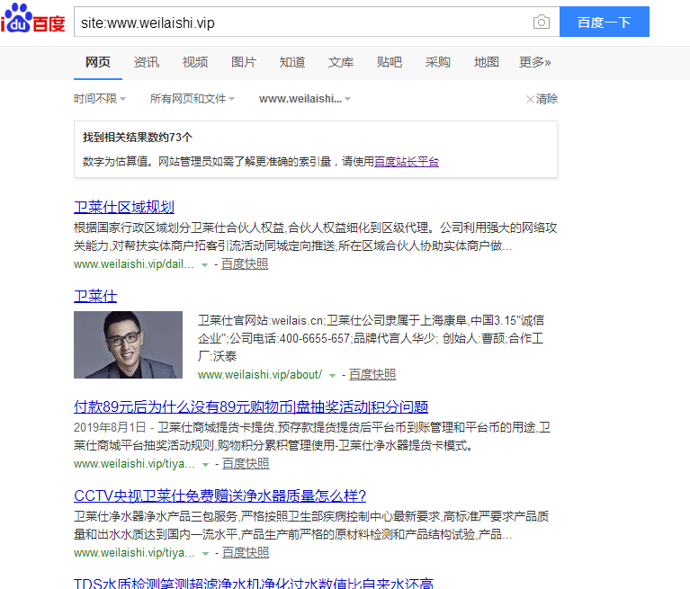
Task: Click the 百度一下 search button
Action: 605,22
